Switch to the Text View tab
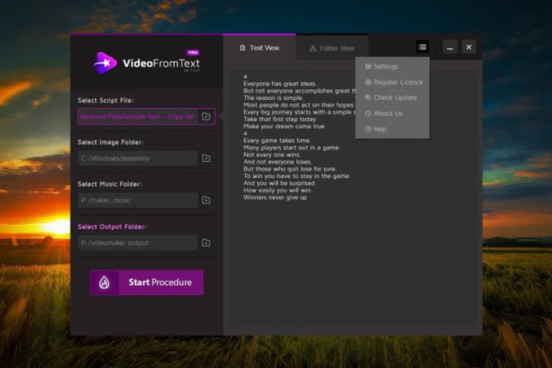The image size is (552, 368). tap(260, 48)
